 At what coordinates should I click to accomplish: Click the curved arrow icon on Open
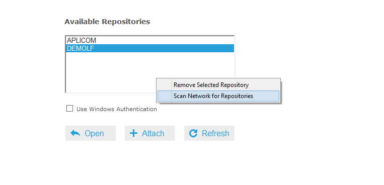75,133
